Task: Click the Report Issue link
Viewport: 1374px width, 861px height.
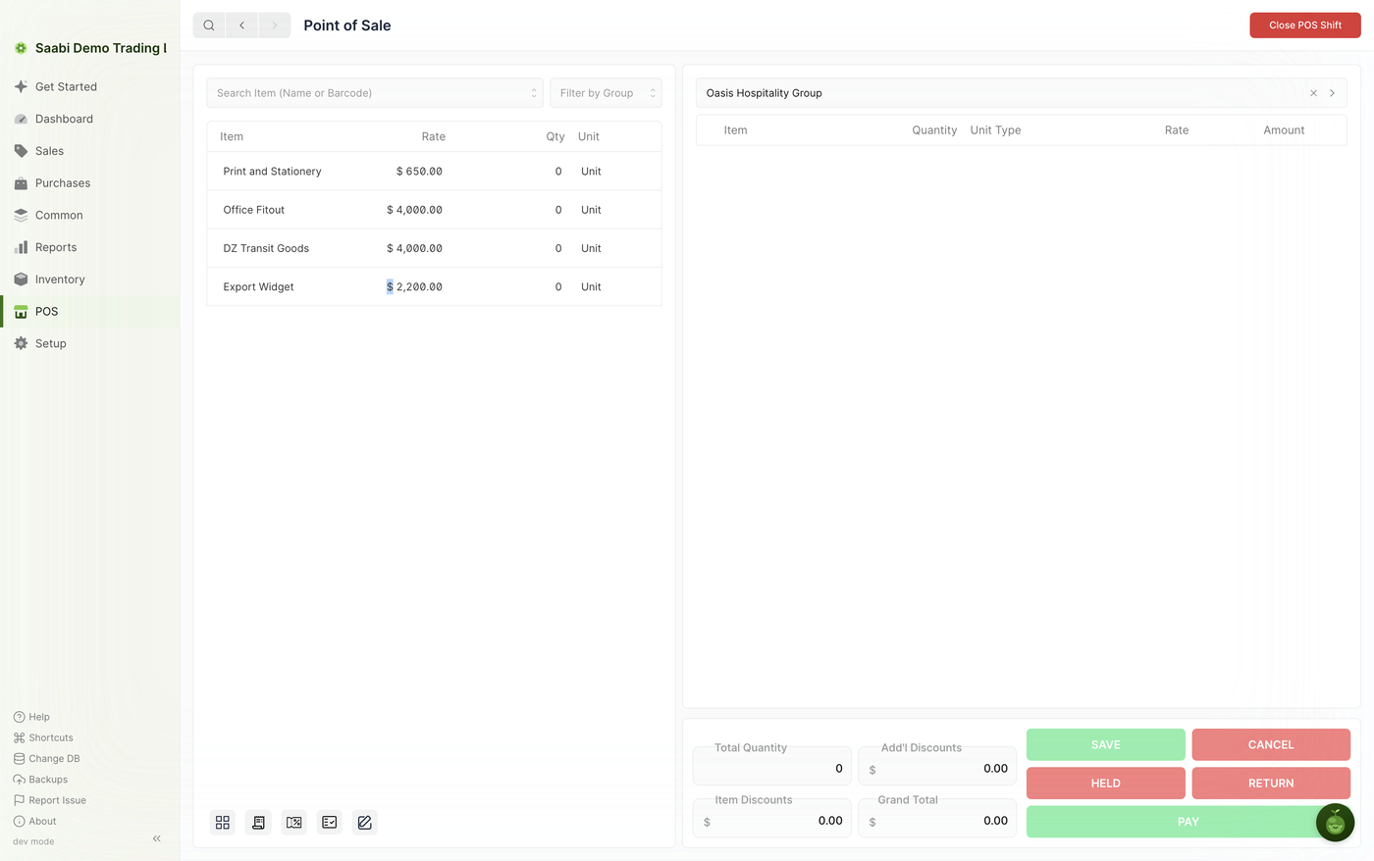Action: [49, 800]
